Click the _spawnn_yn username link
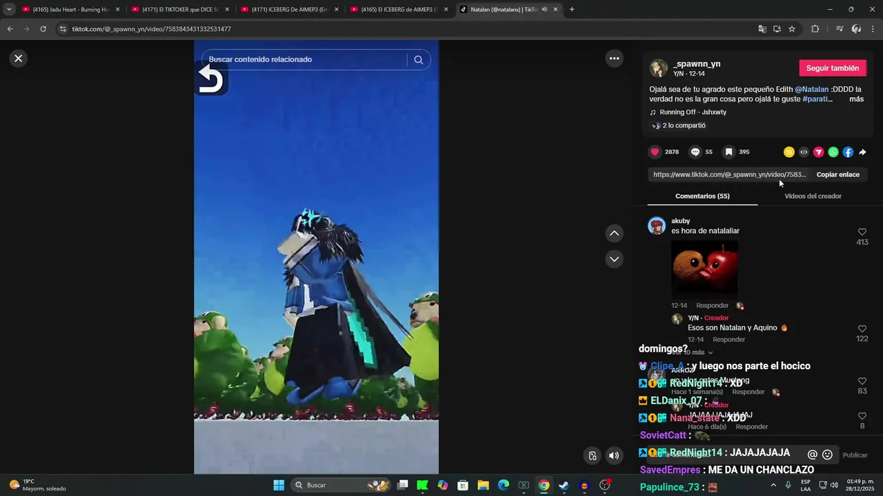 [x=697, y=64]
